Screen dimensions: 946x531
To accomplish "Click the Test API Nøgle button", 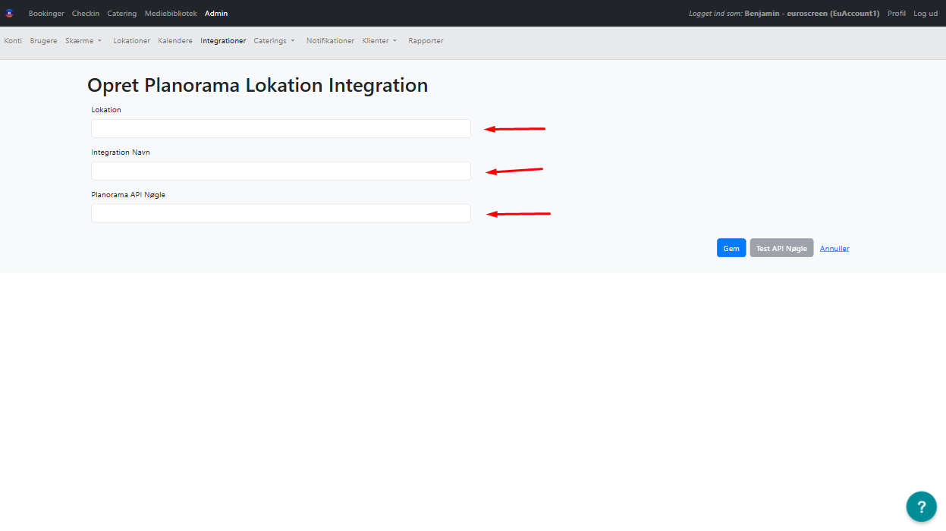I will 781,248.
